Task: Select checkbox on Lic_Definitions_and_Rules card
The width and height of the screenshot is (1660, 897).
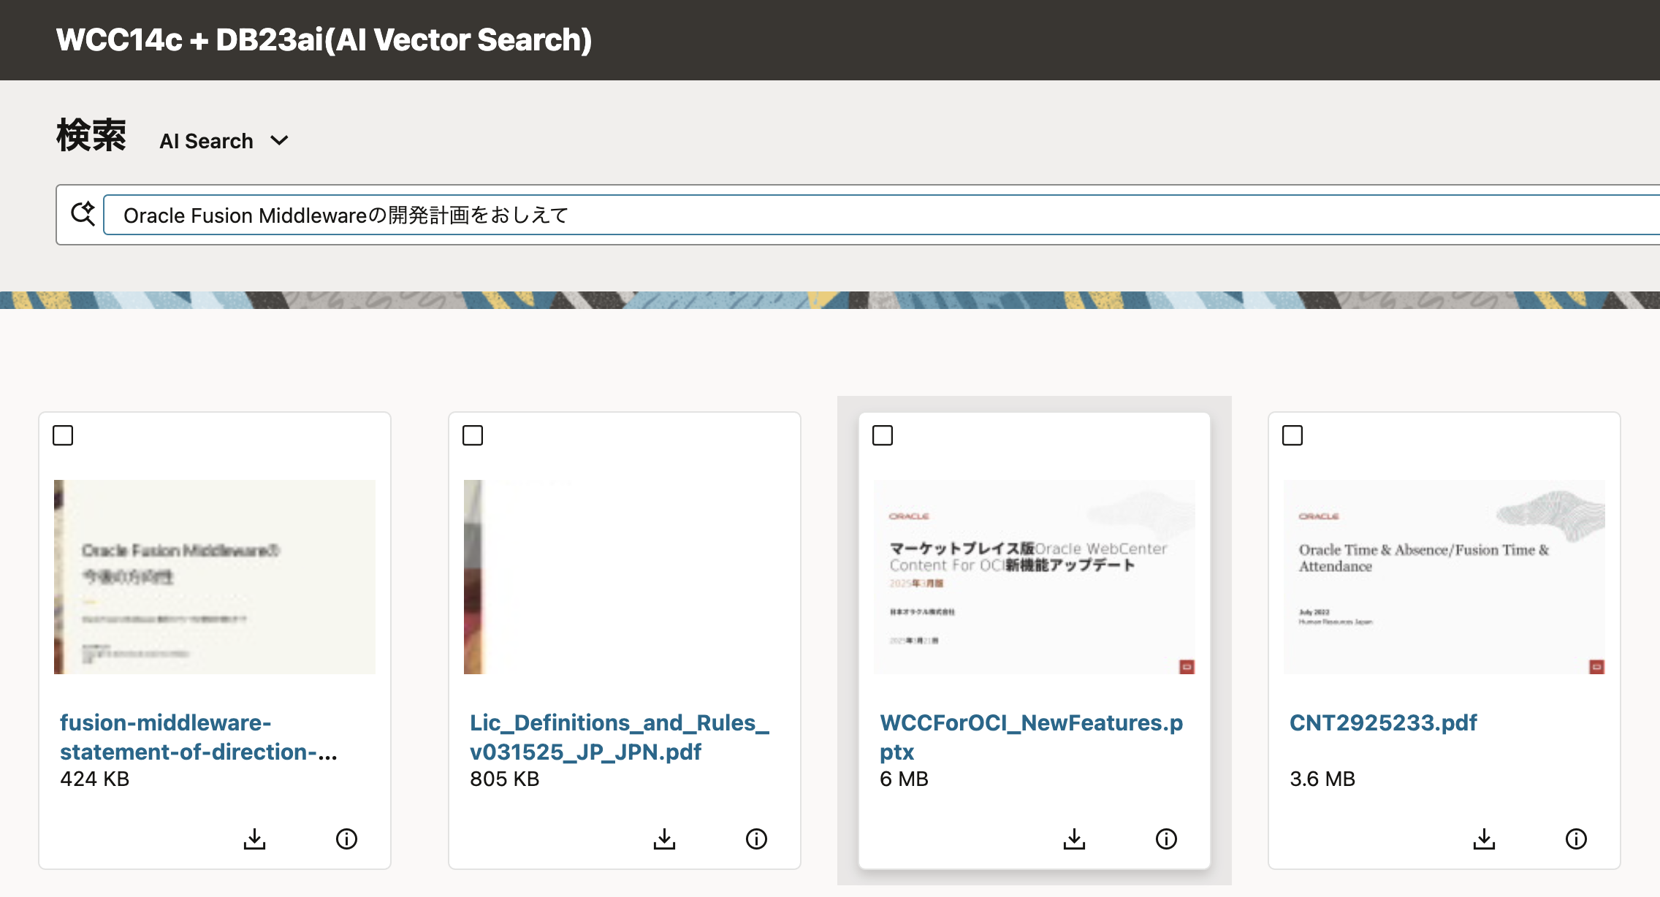Action: (473, 435)
